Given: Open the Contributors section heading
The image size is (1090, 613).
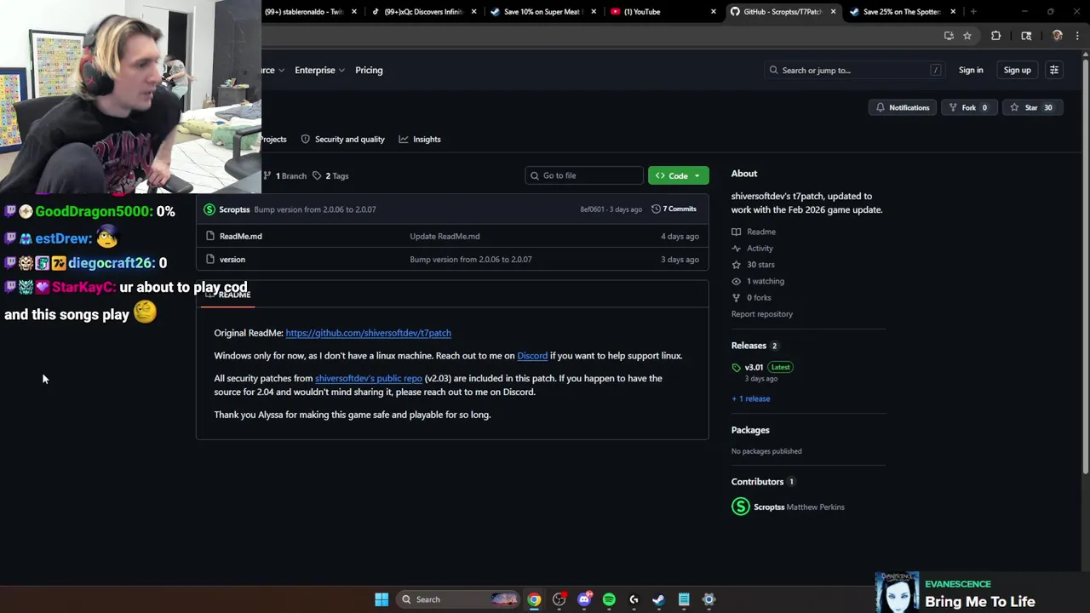Looking at the screenshot, I should coord(757,482).
